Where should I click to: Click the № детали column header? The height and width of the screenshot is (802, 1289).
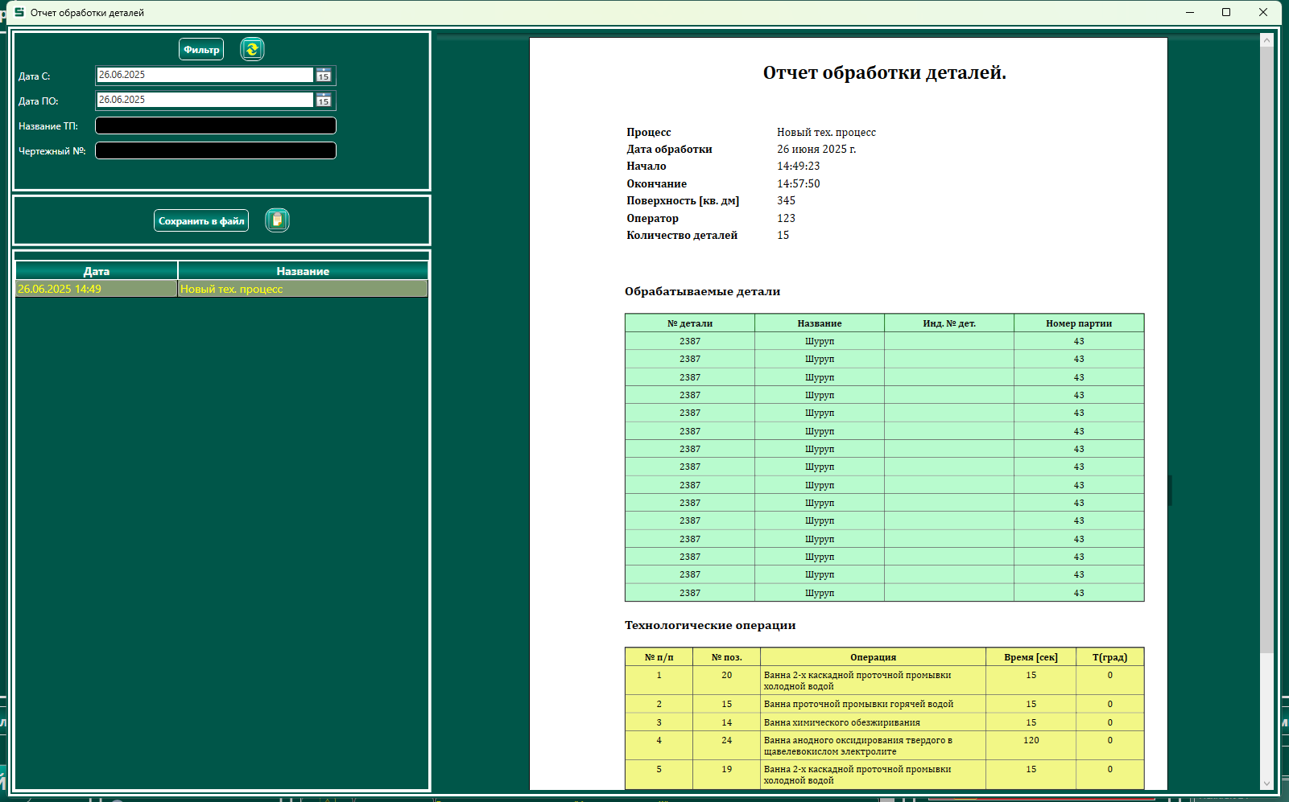(690, 323)
